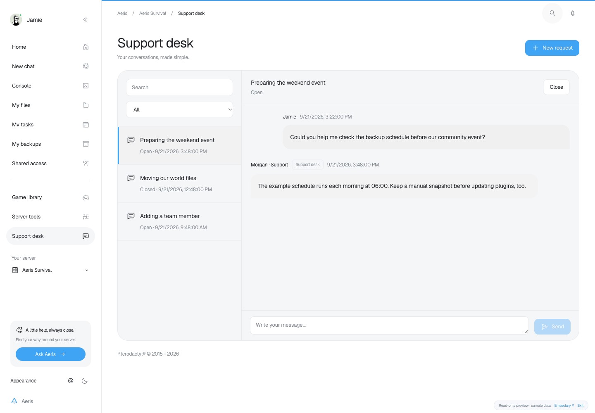Click Aeris breadcrumb link
Screen dimensions: 595x413
pos(122,13)
